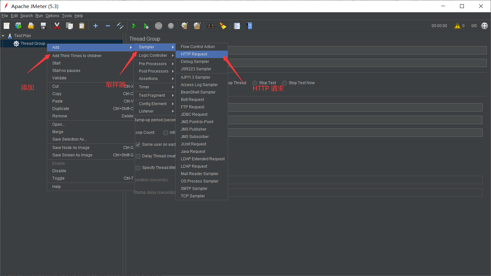Select Thread Group in the tree
Screen dimensions: 491x276
(x=33, y=44)
